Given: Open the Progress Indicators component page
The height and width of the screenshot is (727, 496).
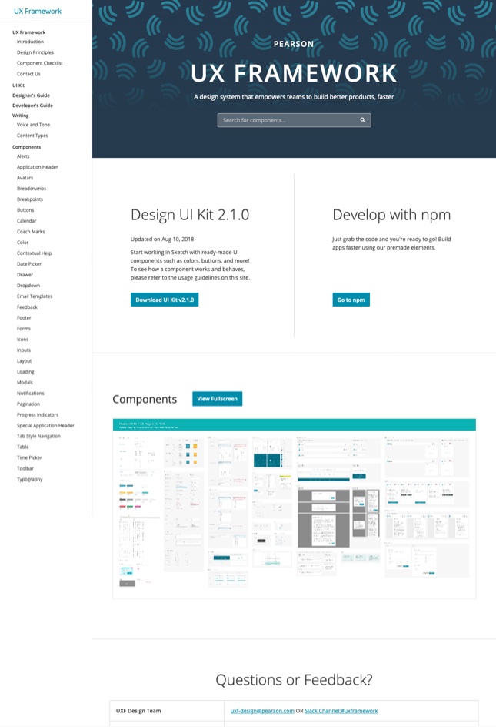Looking at the screenshot, I should (x=38, y=414).
